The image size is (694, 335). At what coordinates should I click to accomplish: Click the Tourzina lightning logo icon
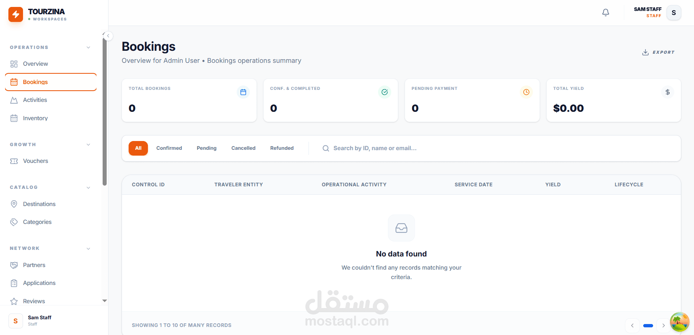(x=16, y=15)
